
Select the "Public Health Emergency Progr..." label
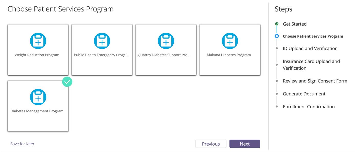(101, 55)
